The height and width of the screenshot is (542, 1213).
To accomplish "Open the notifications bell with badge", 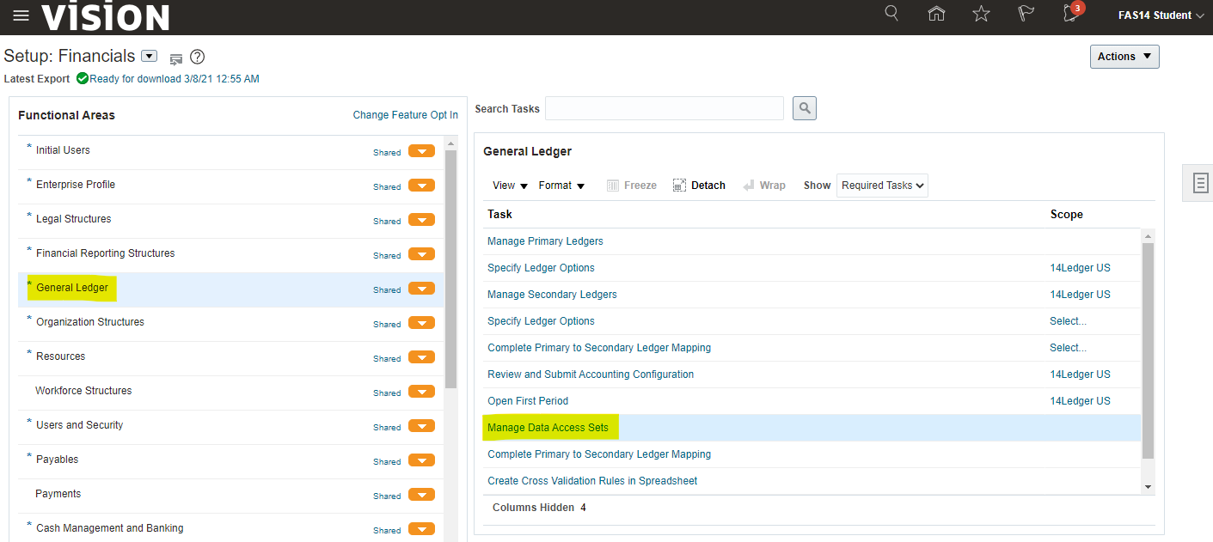I will coord(1071,14).
